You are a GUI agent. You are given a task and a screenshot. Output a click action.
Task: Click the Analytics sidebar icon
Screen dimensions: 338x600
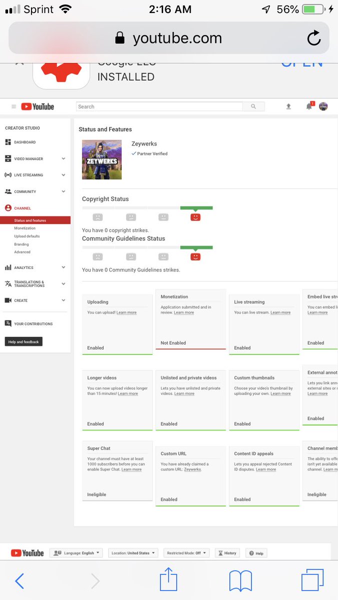pos(8,267)
